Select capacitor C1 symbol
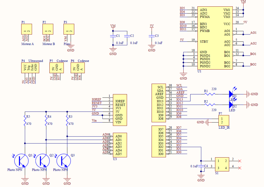The width and height of the screenshot is (264, 187). click(113, 36)
